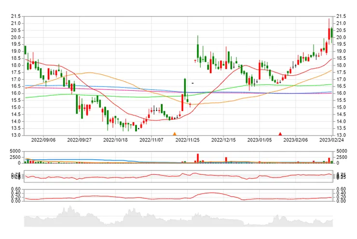This screenshot has height=239, width=357.
Task: Click the 2500 label on the right volume axis
Action: [x=342, y=157]
